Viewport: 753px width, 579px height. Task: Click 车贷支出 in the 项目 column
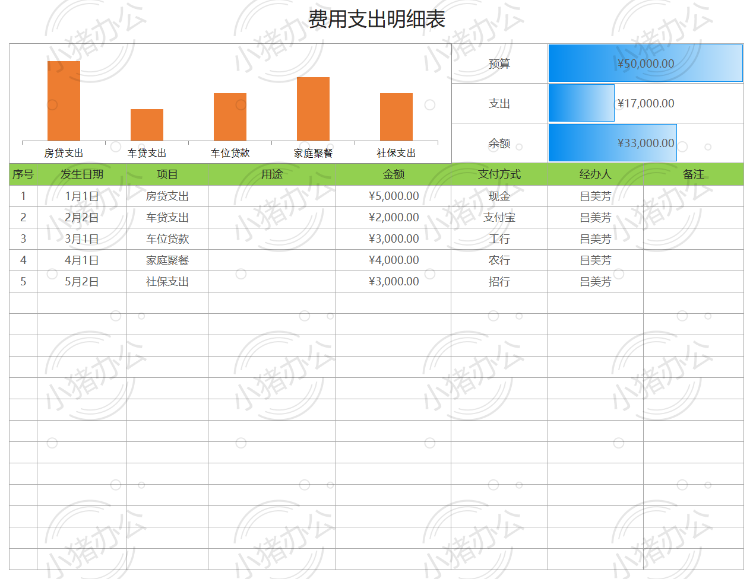167,218
